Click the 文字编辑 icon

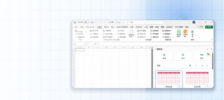138,31
